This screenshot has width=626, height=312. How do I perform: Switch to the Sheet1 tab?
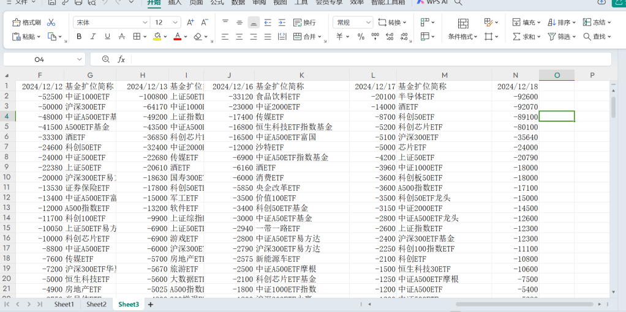click(x=64, y=304)
